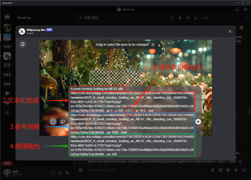Click the threads icon in channel header

tap(172, 18)
